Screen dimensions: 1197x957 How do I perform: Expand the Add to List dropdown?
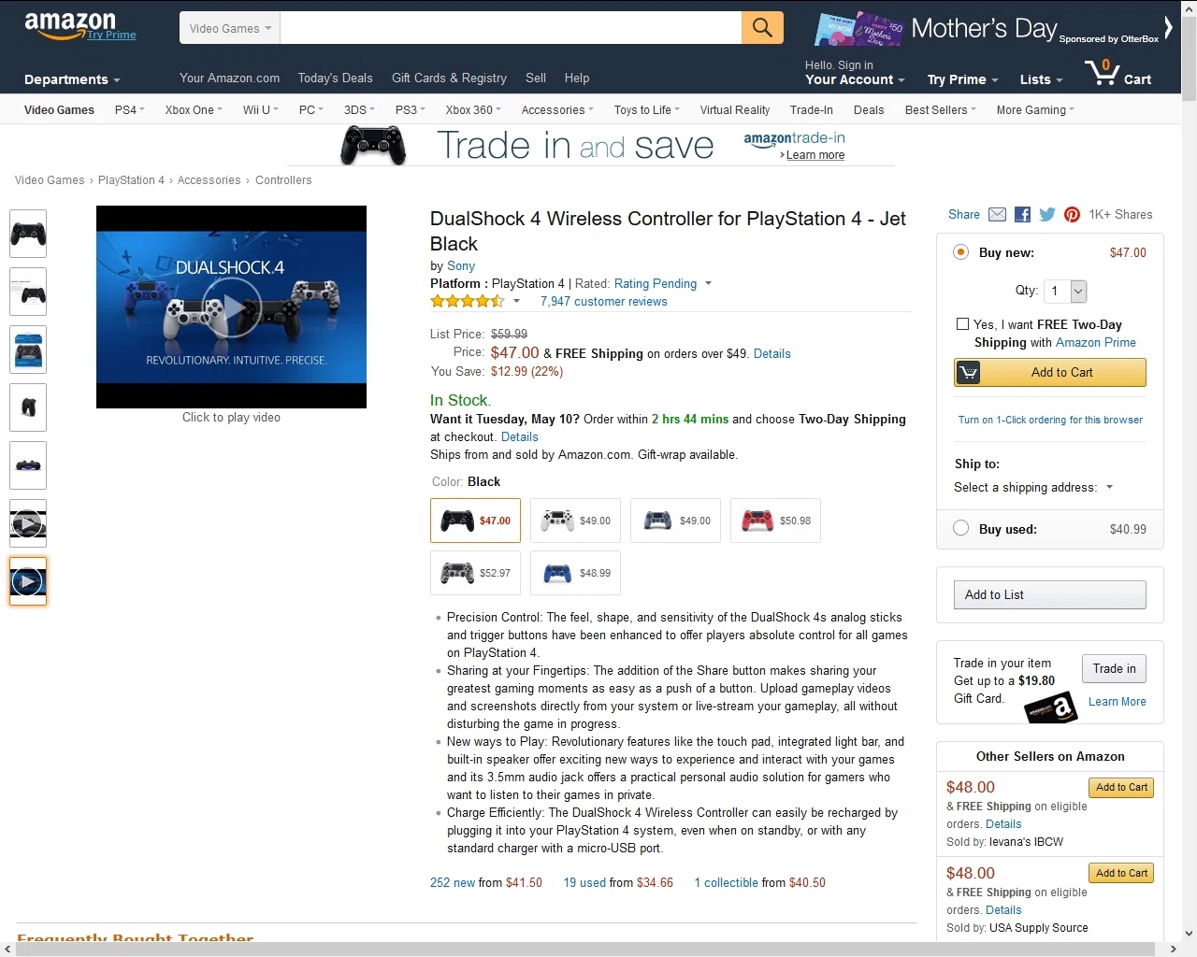(1049, 594)
